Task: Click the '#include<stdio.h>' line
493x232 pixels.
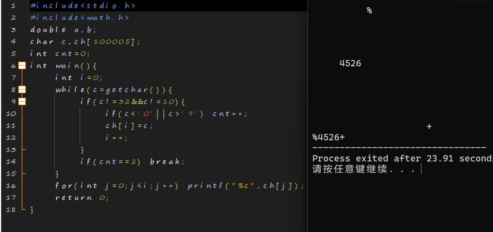Action: [83, 6]
